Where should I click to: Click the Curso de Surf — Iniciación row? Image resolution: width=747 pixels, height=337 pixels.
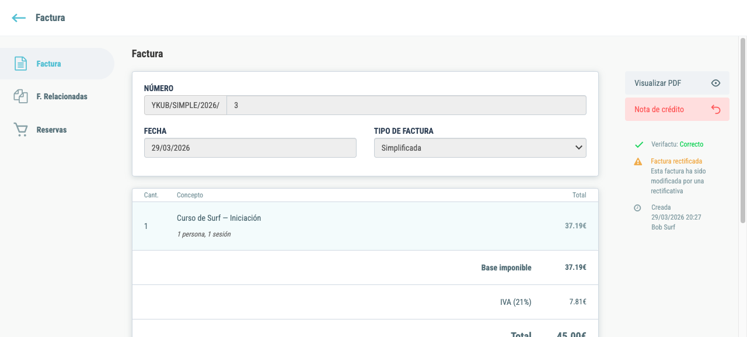(365, 226)
